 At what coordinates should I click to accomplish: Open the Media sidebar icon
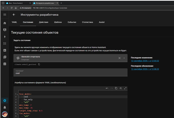tap(5, 57)
